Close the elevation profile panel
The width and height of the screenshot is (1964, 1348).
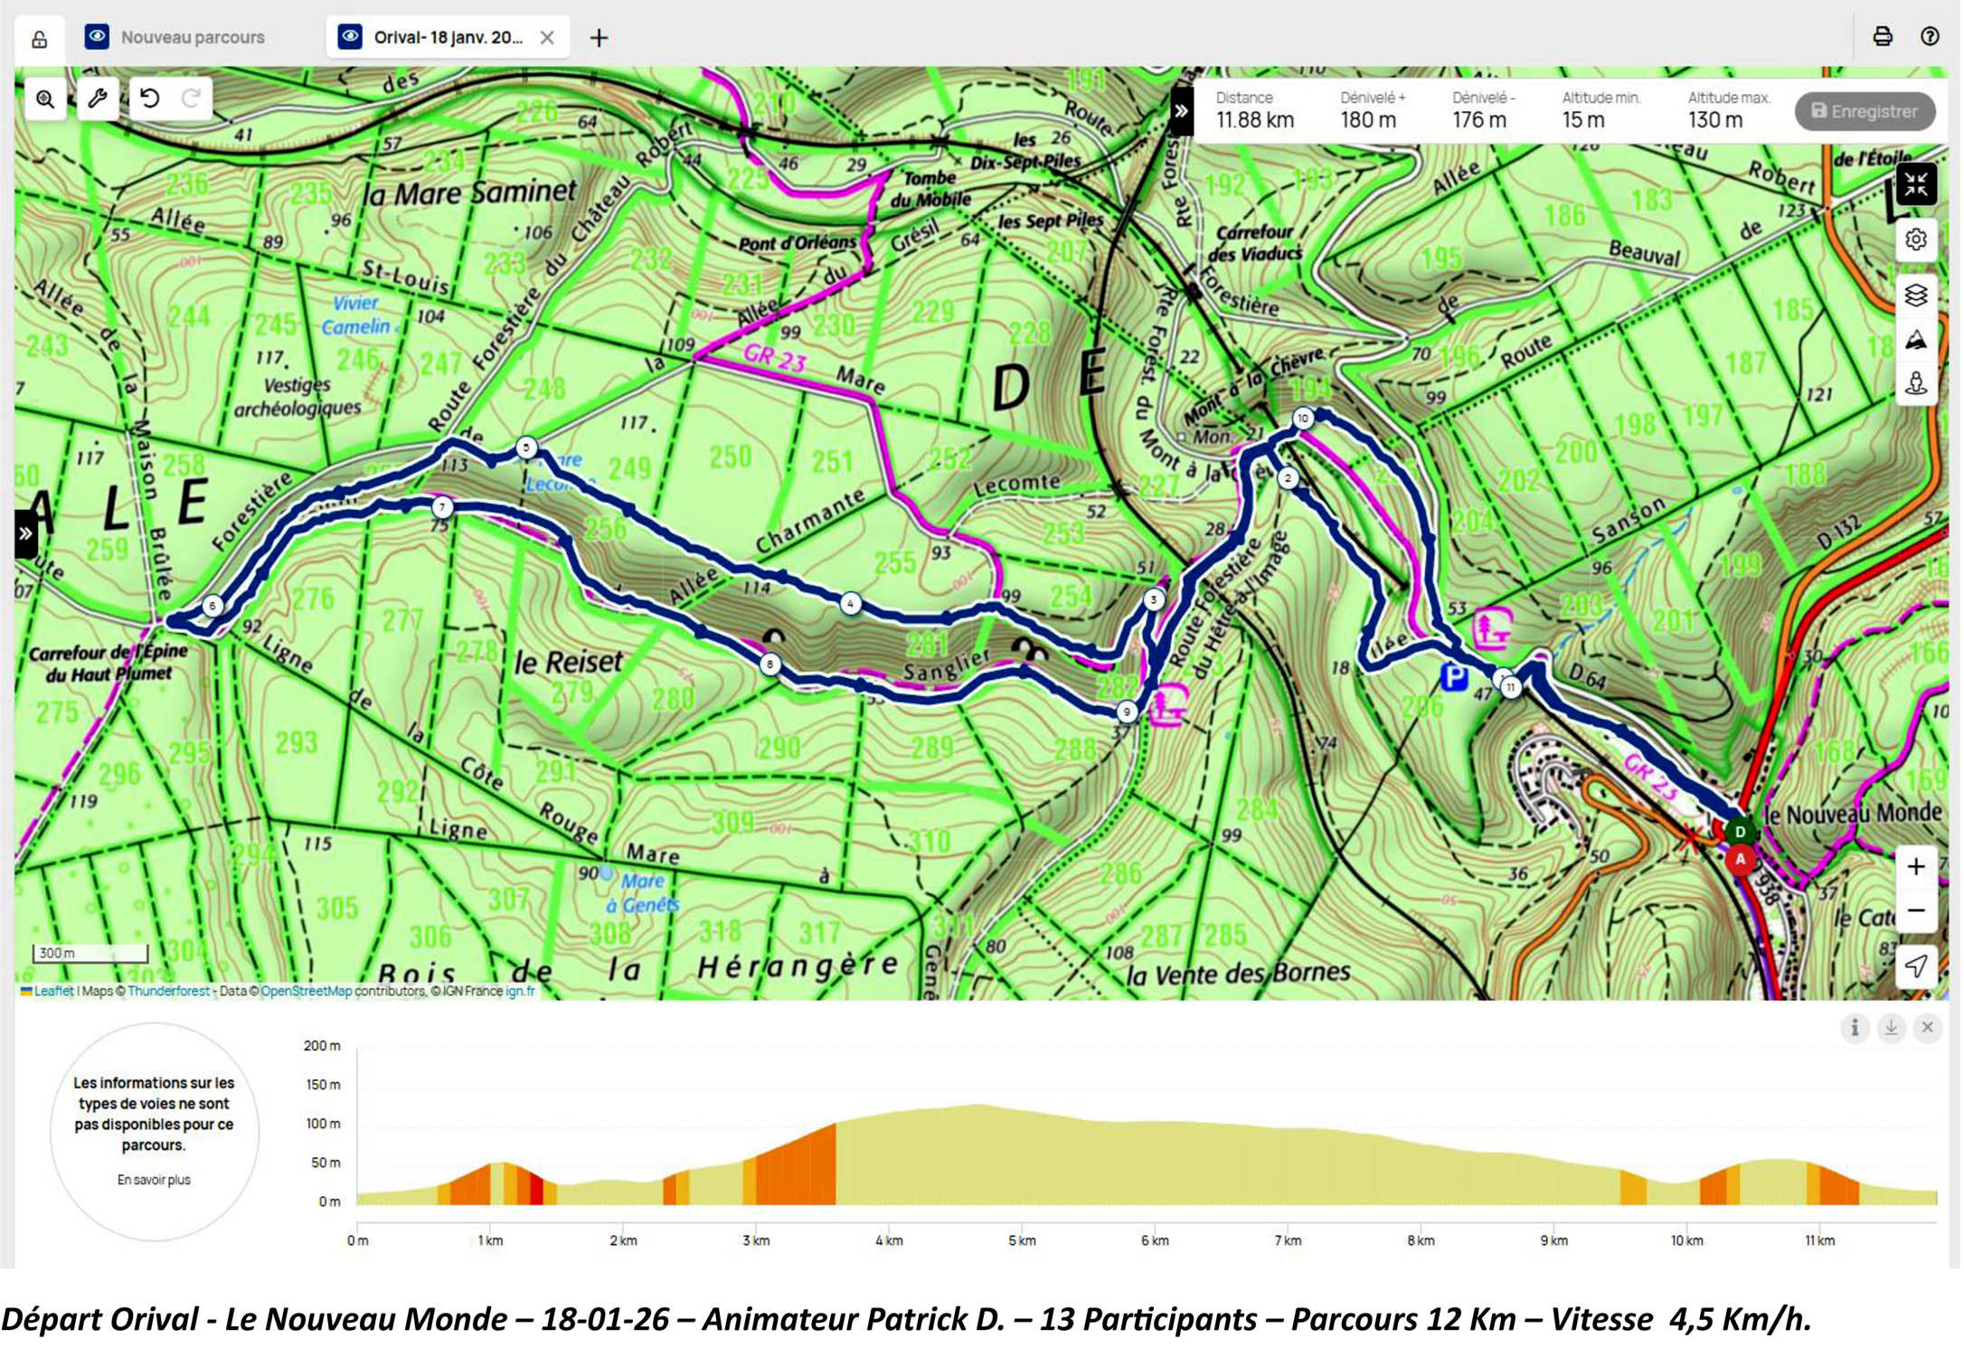pos(1927,1028)
